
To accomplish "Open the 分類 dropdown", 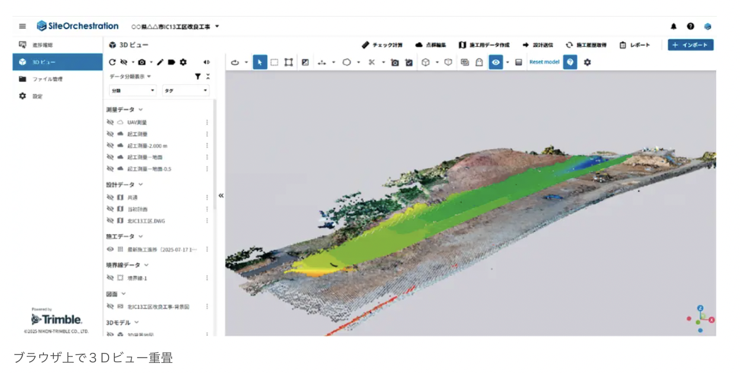I will point(133,91).
